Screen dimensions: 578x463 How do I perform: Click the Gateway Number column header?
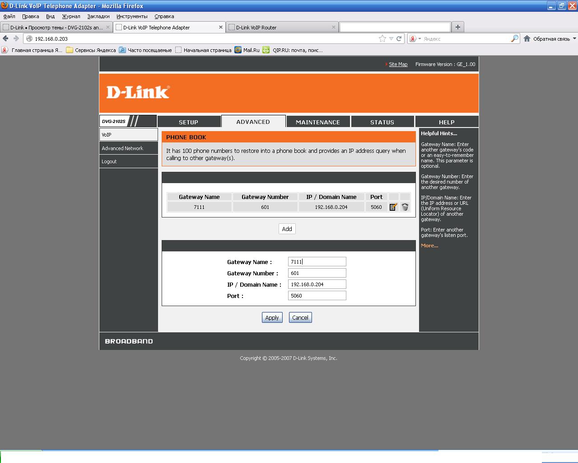[265, 197]
